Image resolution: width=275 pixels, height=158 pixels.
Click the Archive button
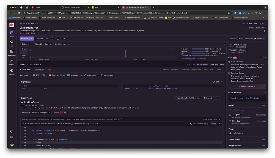(40, 39)
